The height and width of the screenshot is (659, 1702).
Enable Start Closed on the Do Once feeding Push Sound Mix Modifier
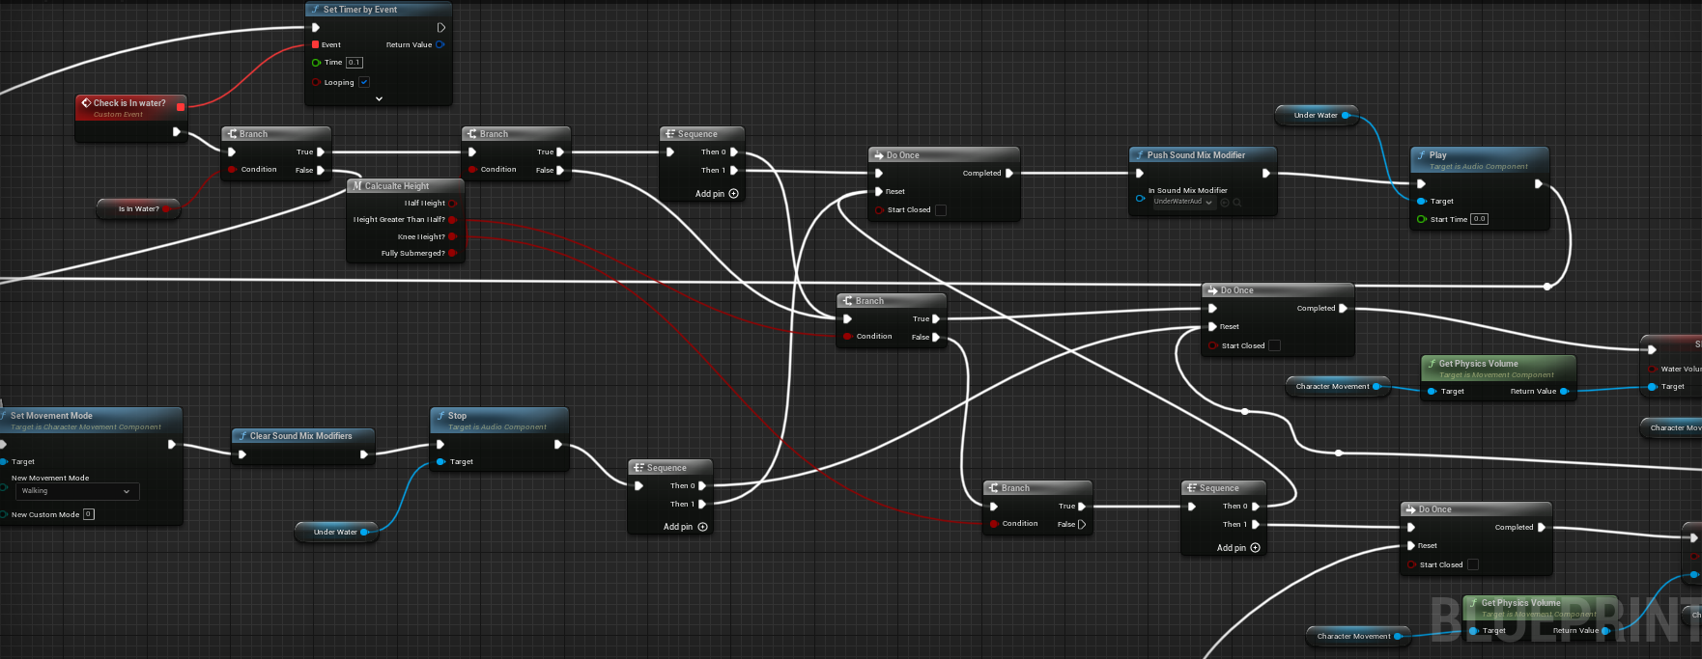pos(941,210)
